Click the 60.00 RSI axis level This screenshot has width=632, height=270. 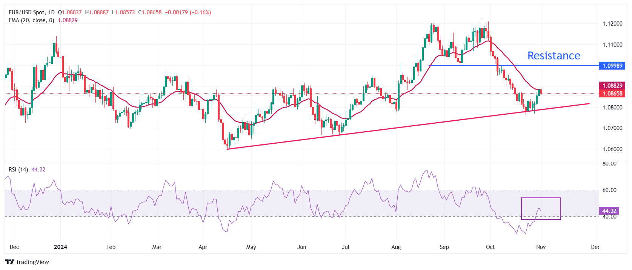point(609,190)
